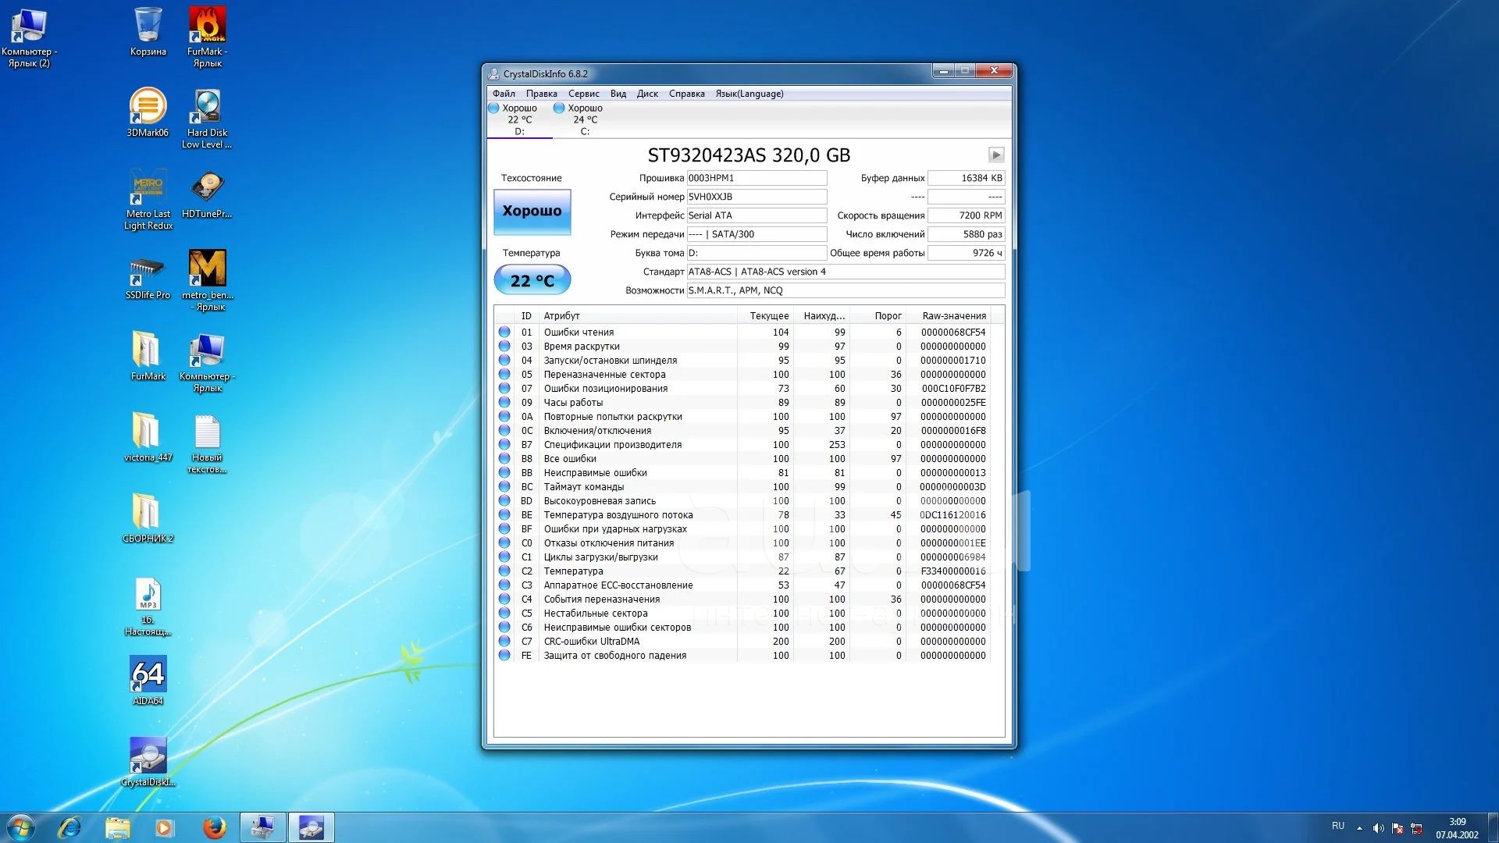Click the taskbar clock showing 3:09
The width and height of the screenshot is (1499, 843).
[x=1457, y=828]
